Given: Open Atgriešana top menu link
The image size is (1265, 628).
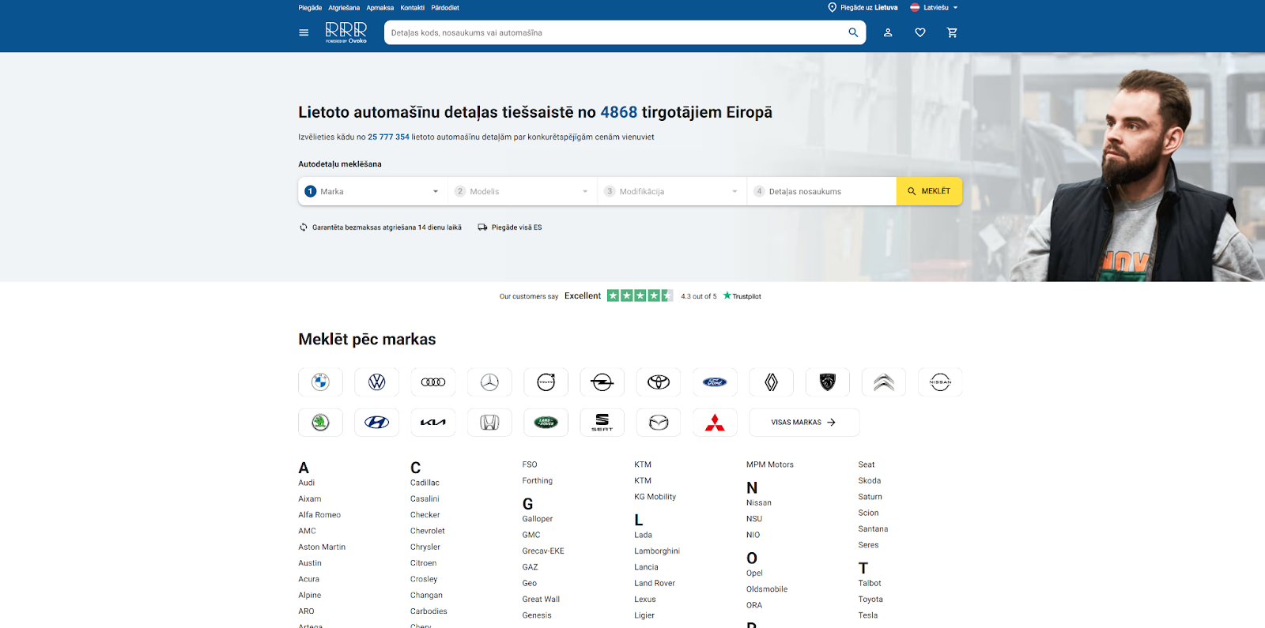Looking at the screenshot, I should coord(344,8).
